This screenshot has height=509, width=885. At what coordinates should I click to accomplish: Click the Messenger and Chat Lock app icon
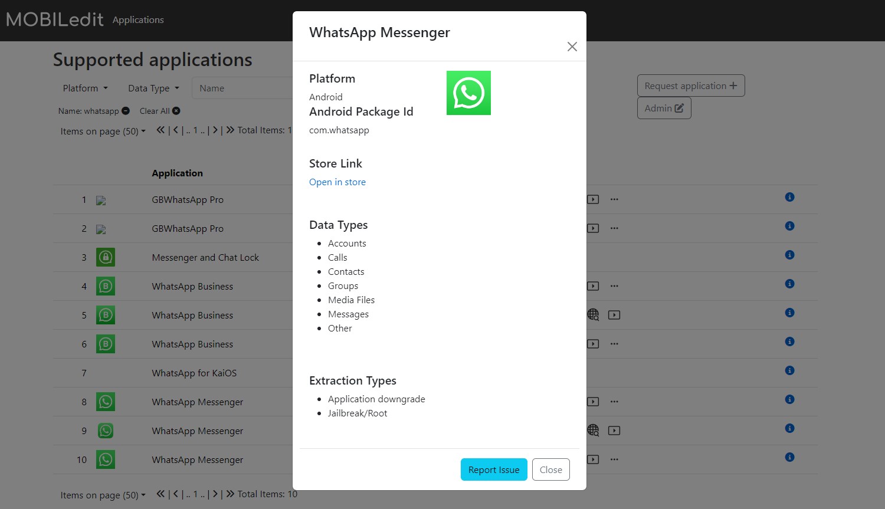pos(105,257)
